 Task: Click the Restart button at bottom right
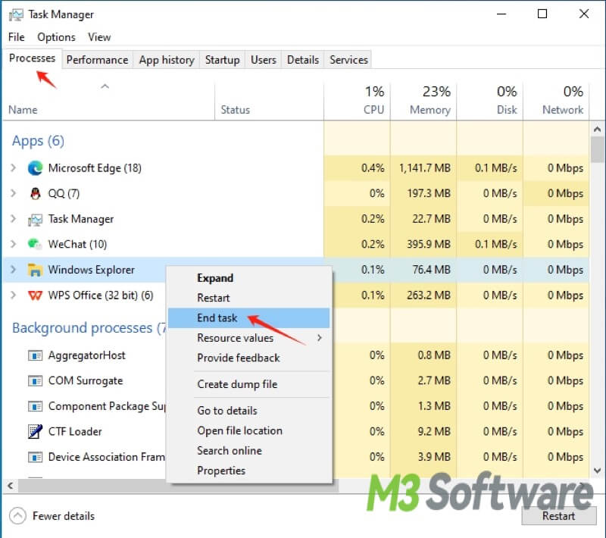point(559,516)
